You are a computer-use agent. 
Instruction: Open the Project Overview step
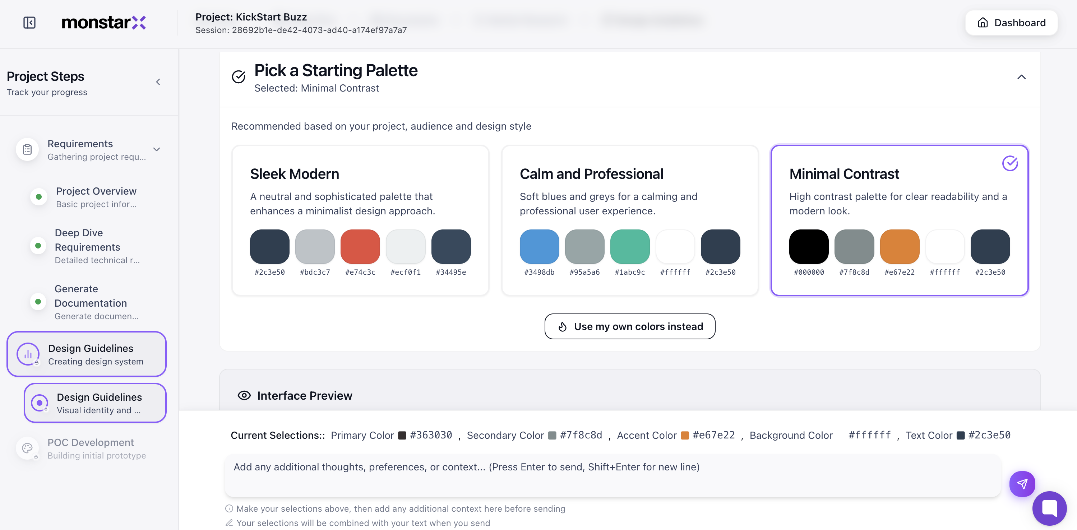coord(96,197)
